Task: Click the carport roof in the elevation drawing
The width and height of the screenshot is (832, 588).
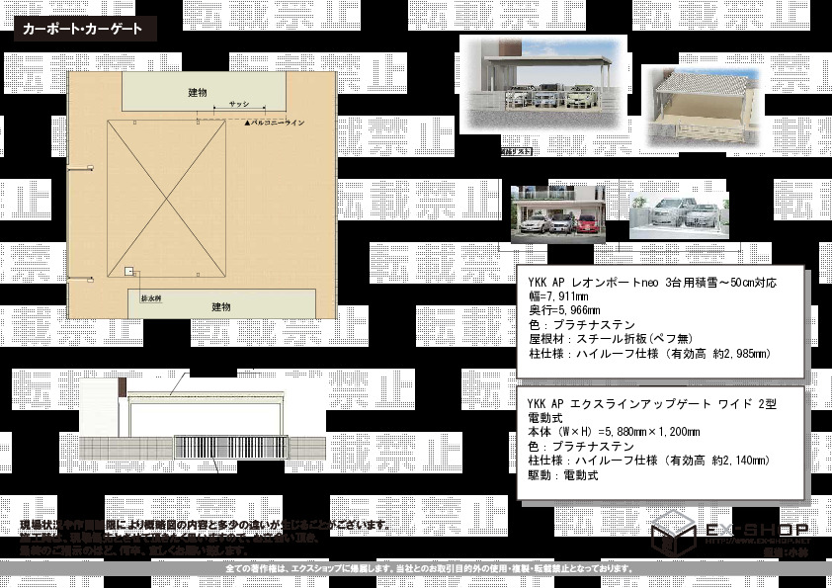Action: (x=206, y=397)
